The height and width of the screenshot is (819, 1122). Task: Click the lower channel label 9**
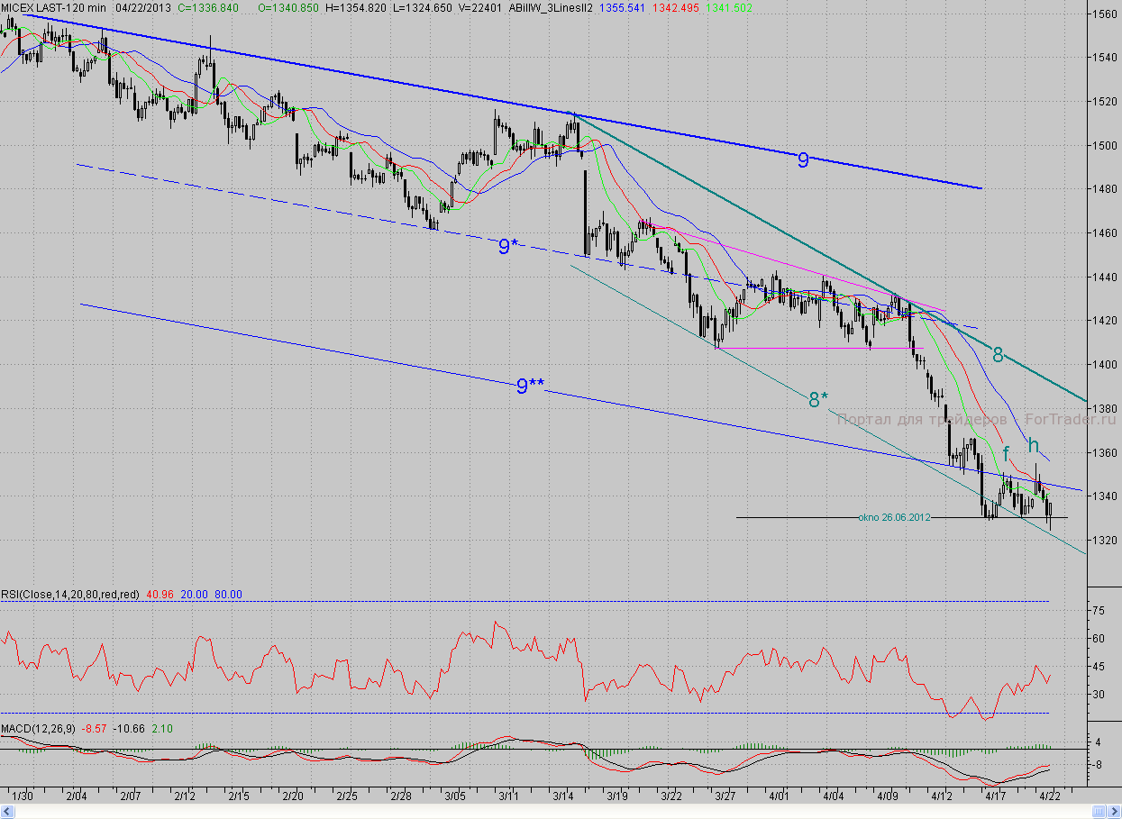(530, 386)
